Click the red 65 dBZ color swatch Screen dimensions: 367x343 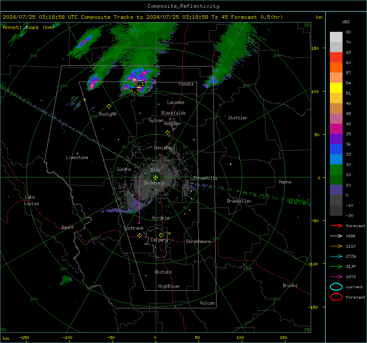click(336, 58)
